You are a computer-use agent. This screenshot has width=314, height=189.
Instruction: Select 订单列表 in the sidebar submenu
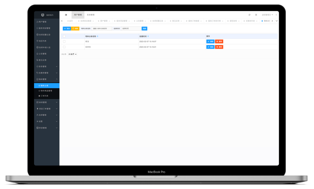(x=45, y=96)
